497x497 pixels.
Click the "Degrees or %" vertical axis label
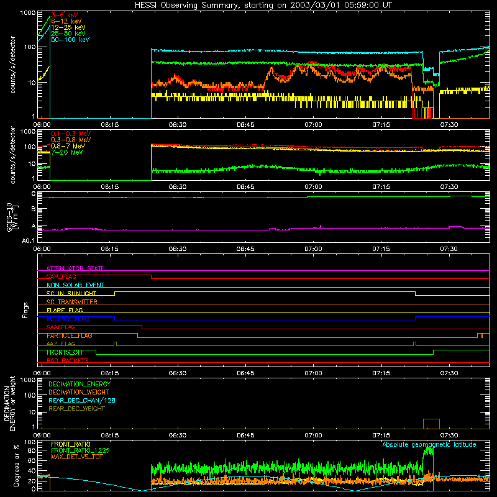pos(16,465)
